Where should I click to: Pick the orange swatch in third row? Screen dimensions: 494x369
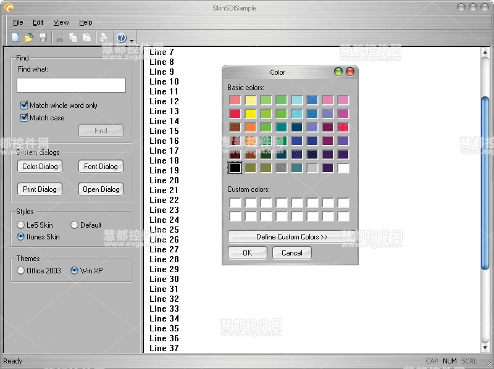251,127
